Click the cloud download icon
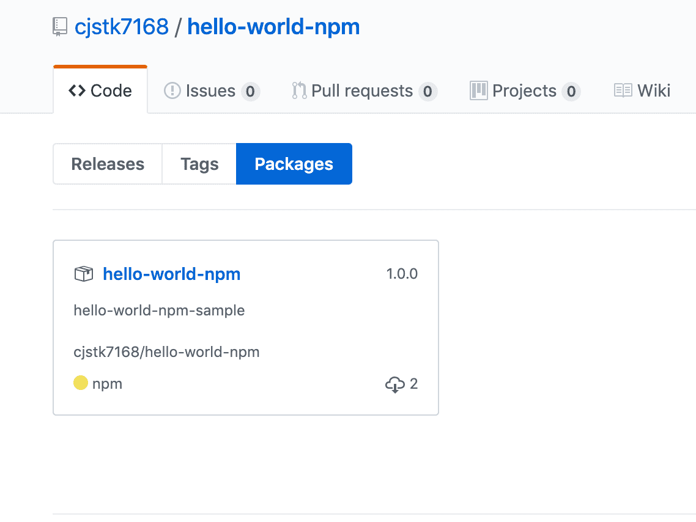Image resolution: width=696 pixels, height=522 pixels. pyautogui.click(x=395, y=384)
